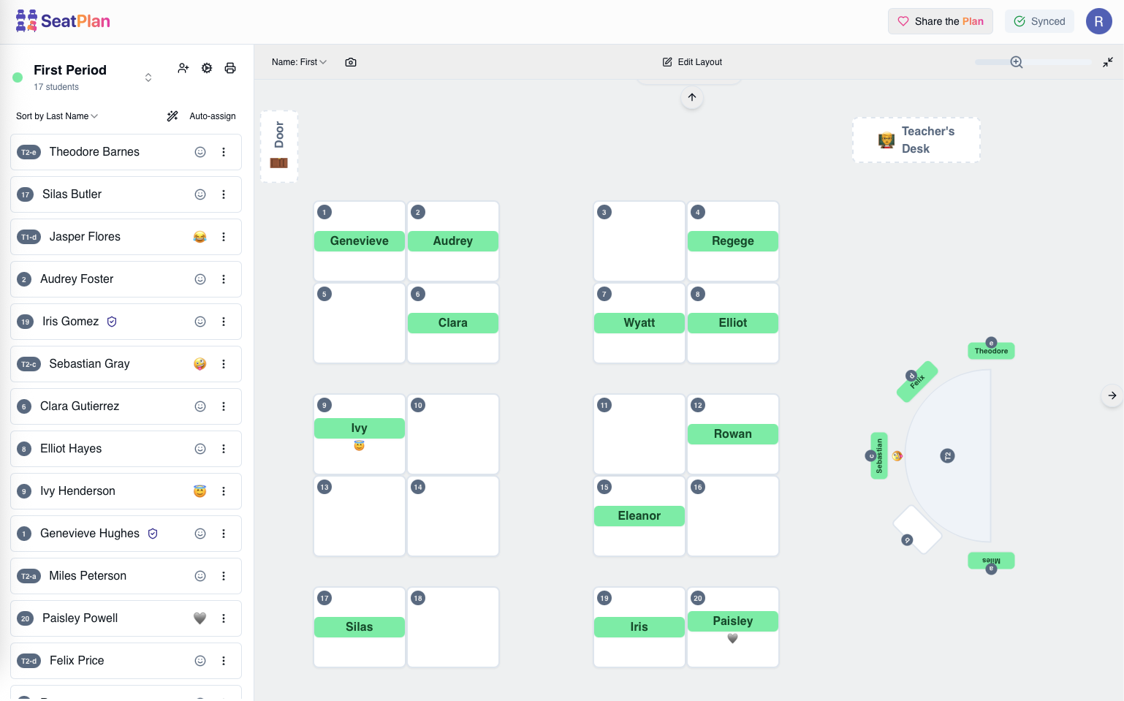Open the class settings gear icon
The image size is (1124, 701).
(207, 68)
